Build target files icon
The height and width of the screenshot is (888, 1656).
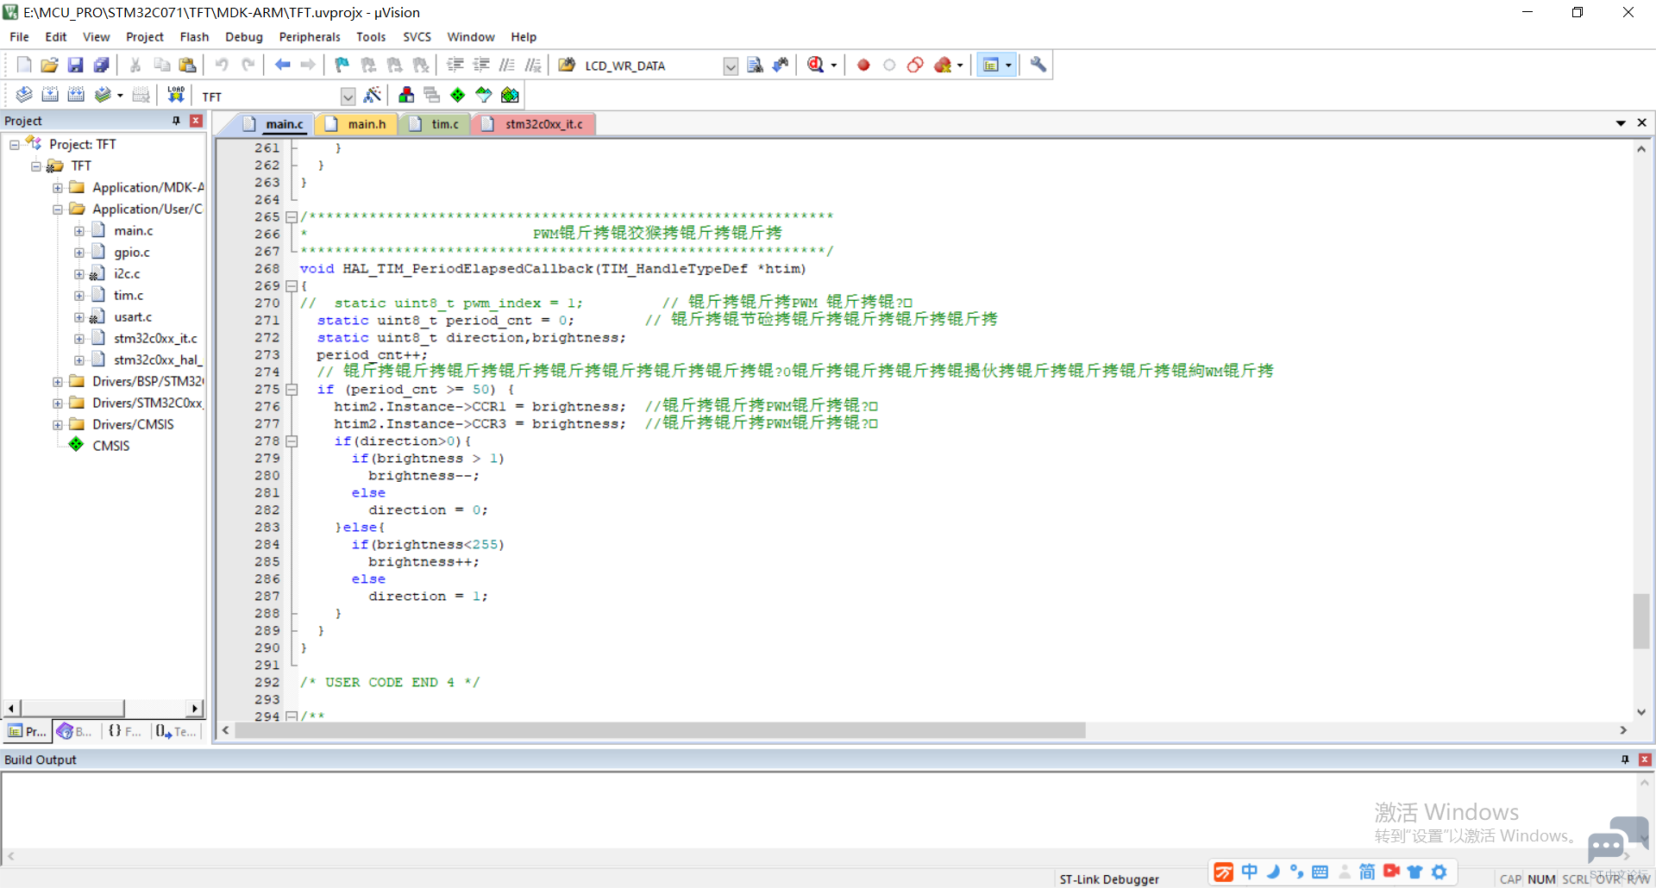(x=50, y=95)
